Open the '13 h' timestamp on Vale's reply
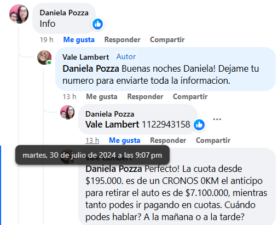This screenshot has height=225, width=278. point(69,96)
